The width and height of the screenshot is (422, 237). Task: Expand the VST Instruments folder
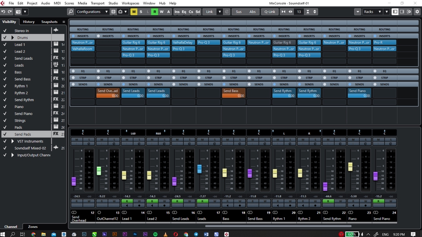(12, 141)
